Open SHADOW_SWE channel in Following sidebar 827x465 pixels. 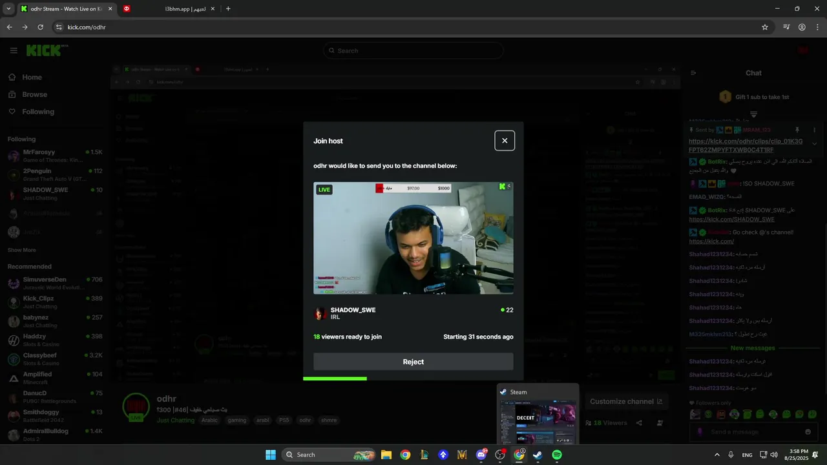pos(55,194)
